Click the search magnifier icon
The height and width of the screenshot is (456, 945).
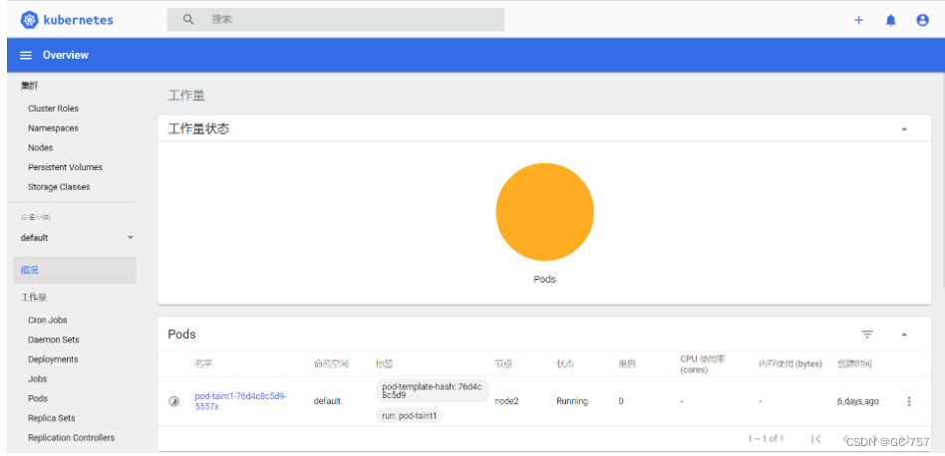pos(188,19)
